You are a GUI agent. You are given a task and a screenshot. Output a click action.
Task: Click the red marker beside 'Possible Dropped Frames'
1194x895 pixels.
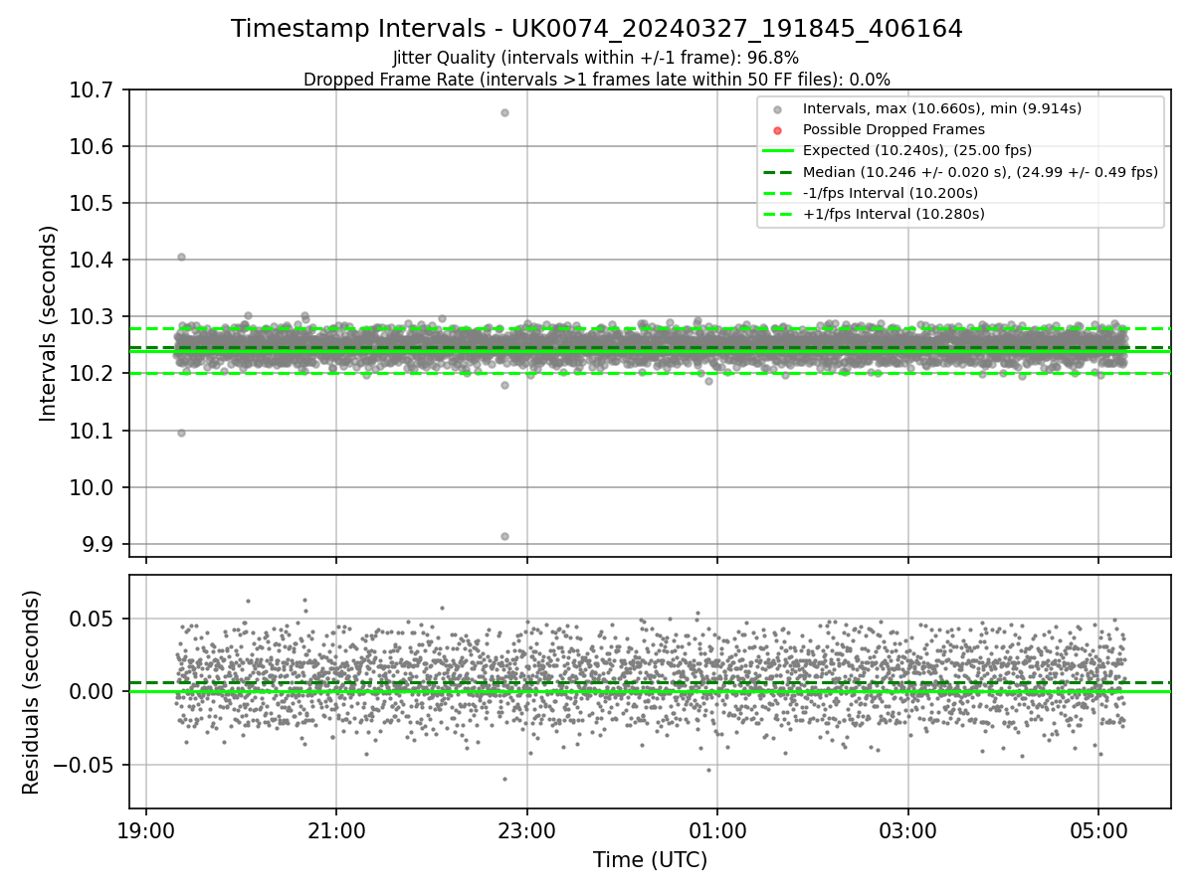pos(778,130)
